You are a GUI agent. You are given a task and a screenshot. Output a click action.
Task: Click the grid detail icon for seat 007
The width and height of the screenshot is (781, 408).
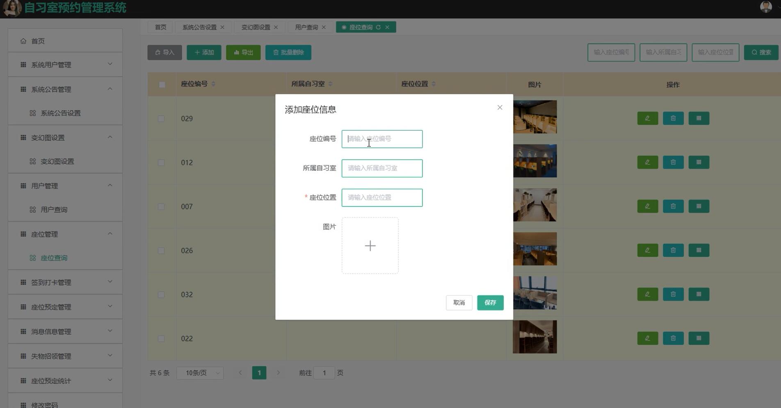[699, 206]
